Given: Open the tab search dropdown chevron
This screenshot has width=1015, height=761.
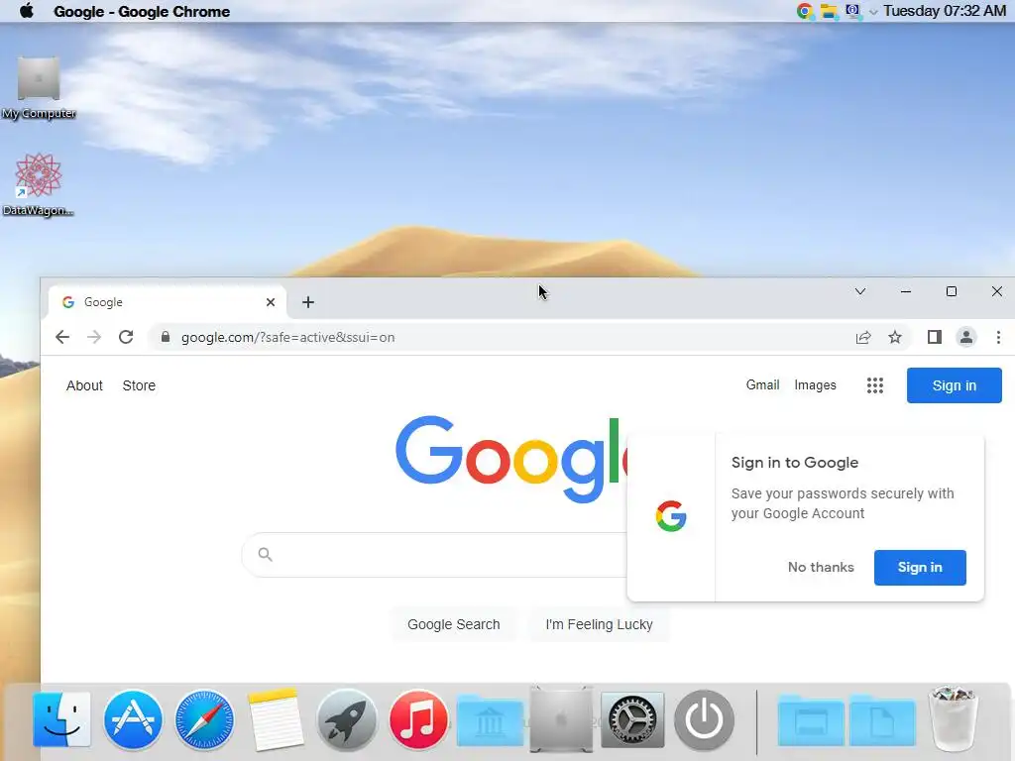Looking at the screenshot, I should coord(860,292).
